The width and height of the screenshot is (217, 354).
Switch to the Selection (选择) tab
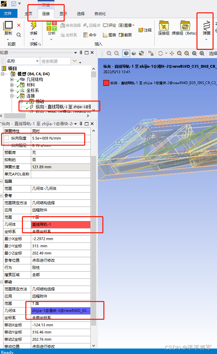pyautogui.click(x=81, y=14)
